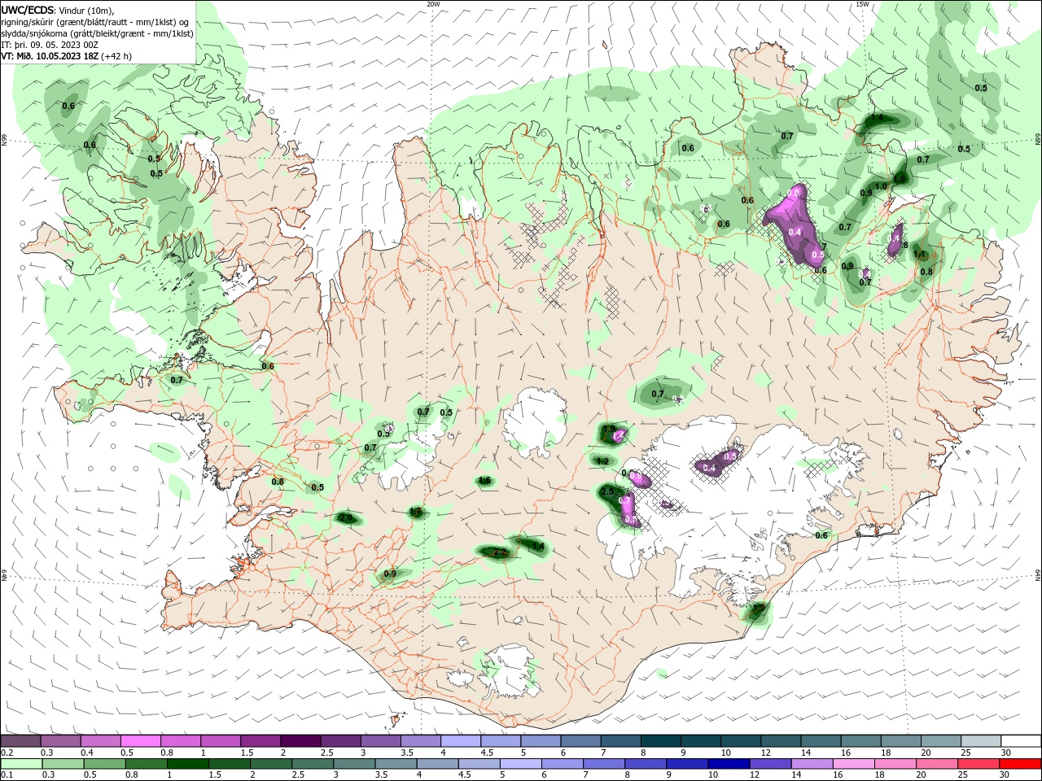Click the snow scale swatch between 0.8 and 1
Viewport: 1042px width, 781px height.
tap(180, 740)
